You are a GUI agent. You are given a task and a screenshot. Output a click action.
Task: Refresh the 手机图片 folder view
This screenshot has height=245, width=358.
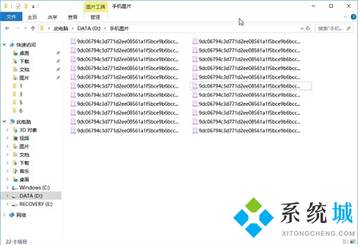tap(308, 28)
